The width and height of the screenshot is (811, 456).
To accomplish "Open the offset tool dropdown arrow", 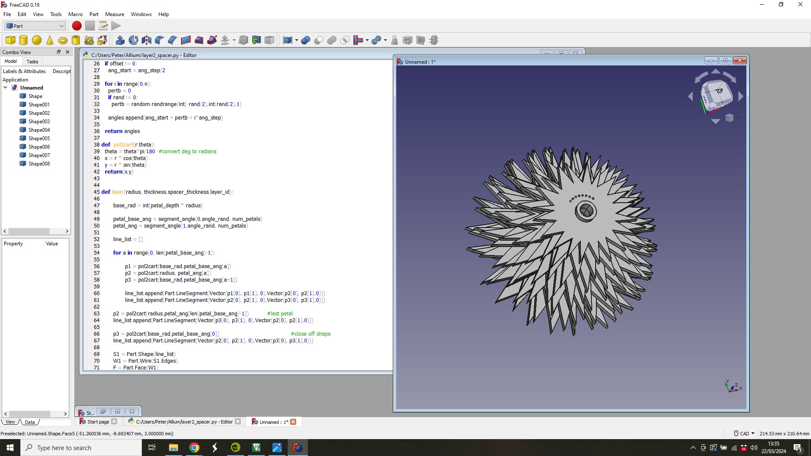I will (234, 41).
